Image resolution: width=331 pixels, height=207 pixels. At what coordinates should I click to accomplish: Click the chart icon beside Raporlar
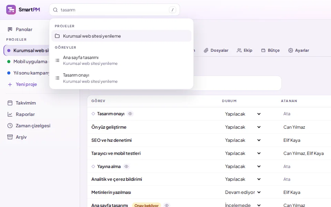pos(10,114)
